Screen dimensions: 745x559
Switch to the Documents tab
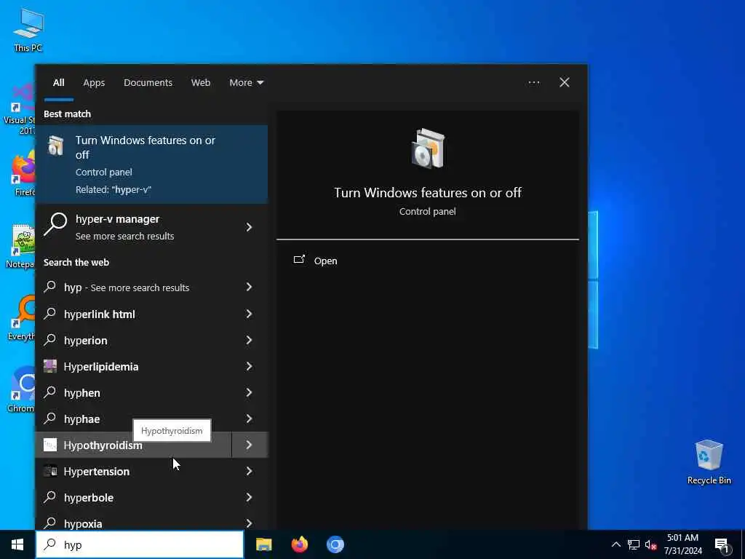pos(148,83)
